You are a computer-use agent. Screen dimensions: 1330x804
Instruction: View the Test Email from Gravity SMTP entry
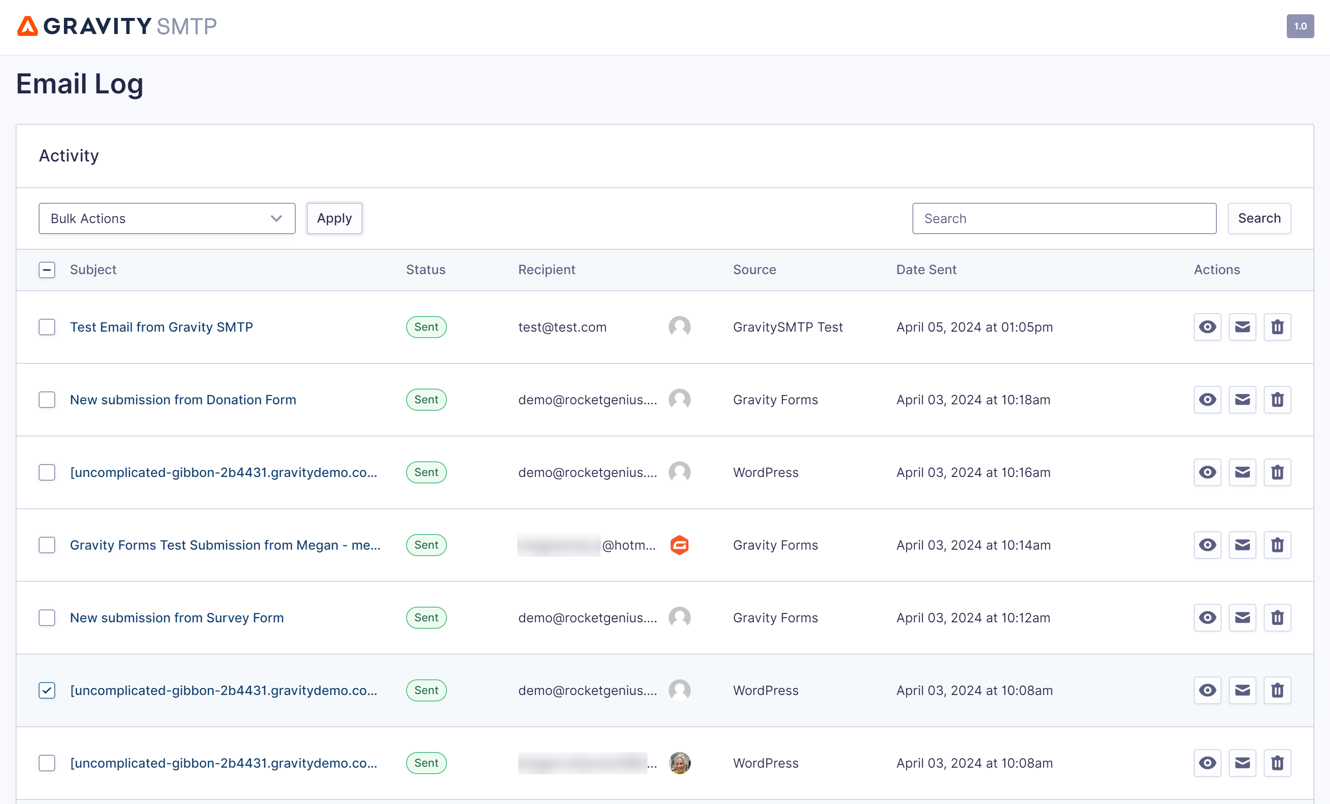(x=1208, y=327)
